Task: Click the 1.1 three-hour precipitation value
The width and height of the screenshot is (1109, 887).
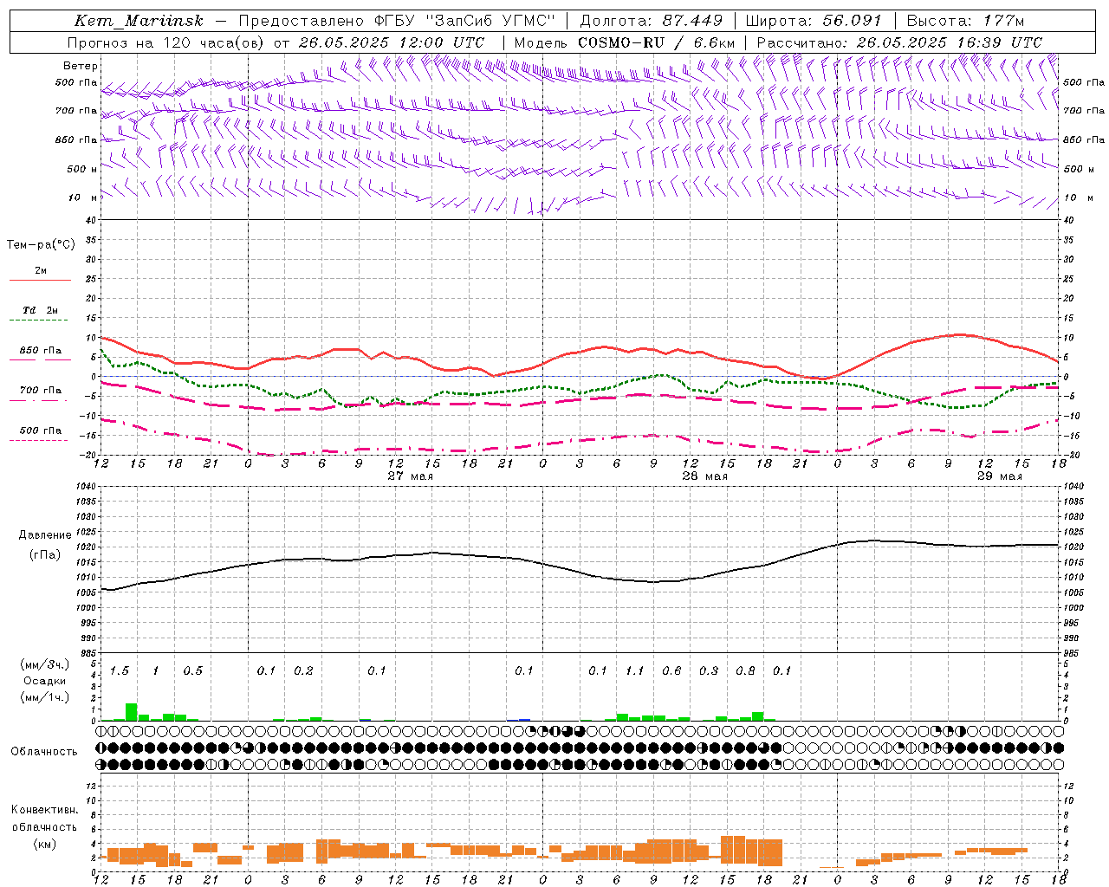Action: 635,671
